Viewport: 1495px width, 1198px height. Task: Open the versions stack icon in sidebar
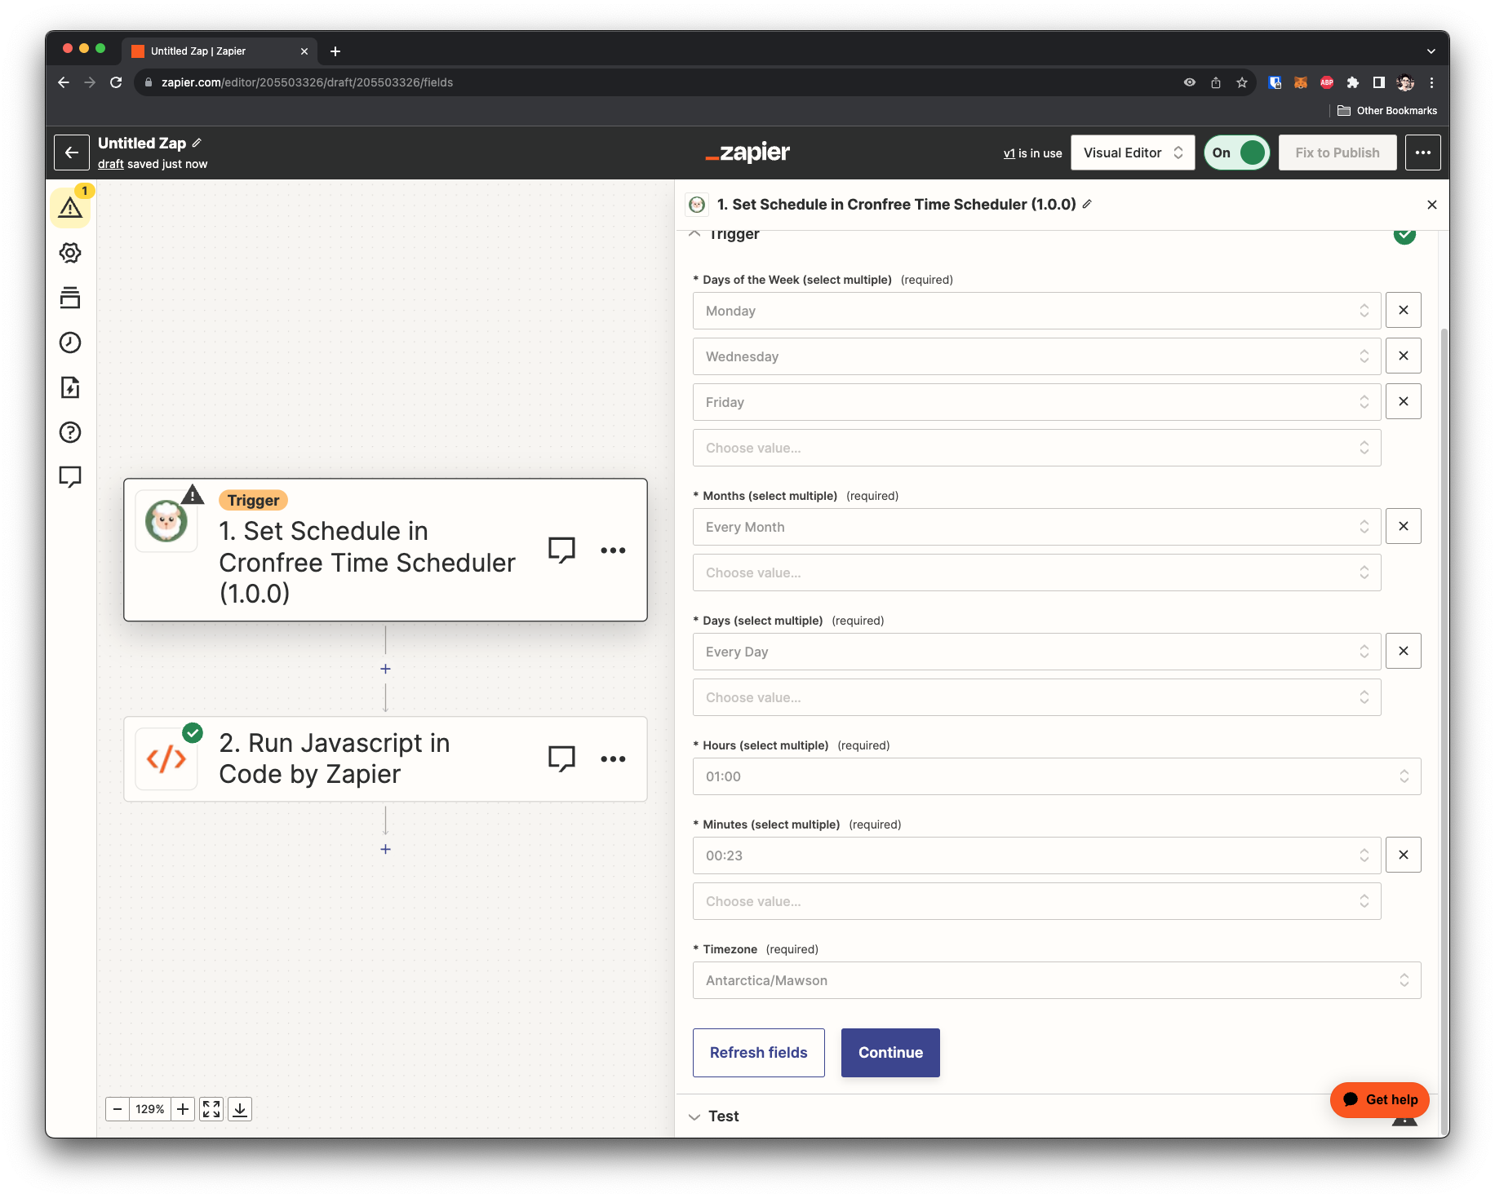point(70,298)
